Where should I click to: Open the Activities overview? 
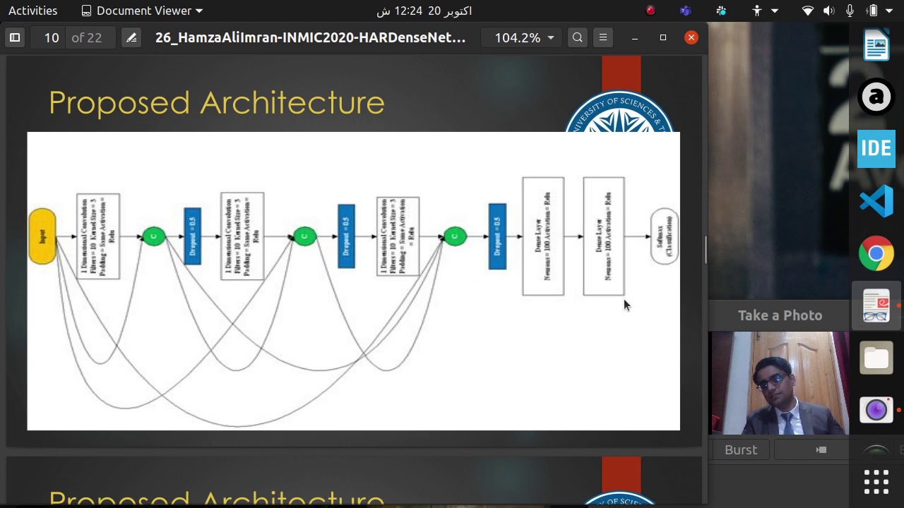(x=32, y=11)
